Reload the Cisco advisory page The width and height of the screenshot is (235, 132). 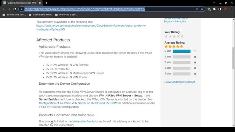coord(15,9)
